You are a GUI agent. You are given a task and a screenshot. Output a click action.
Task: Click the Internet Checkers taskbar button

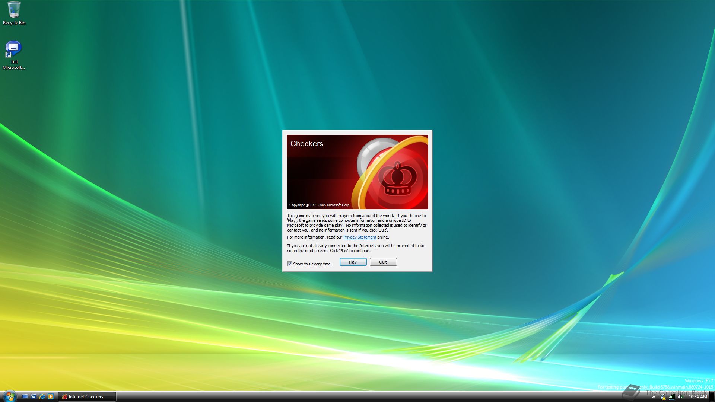coord(87,397)
